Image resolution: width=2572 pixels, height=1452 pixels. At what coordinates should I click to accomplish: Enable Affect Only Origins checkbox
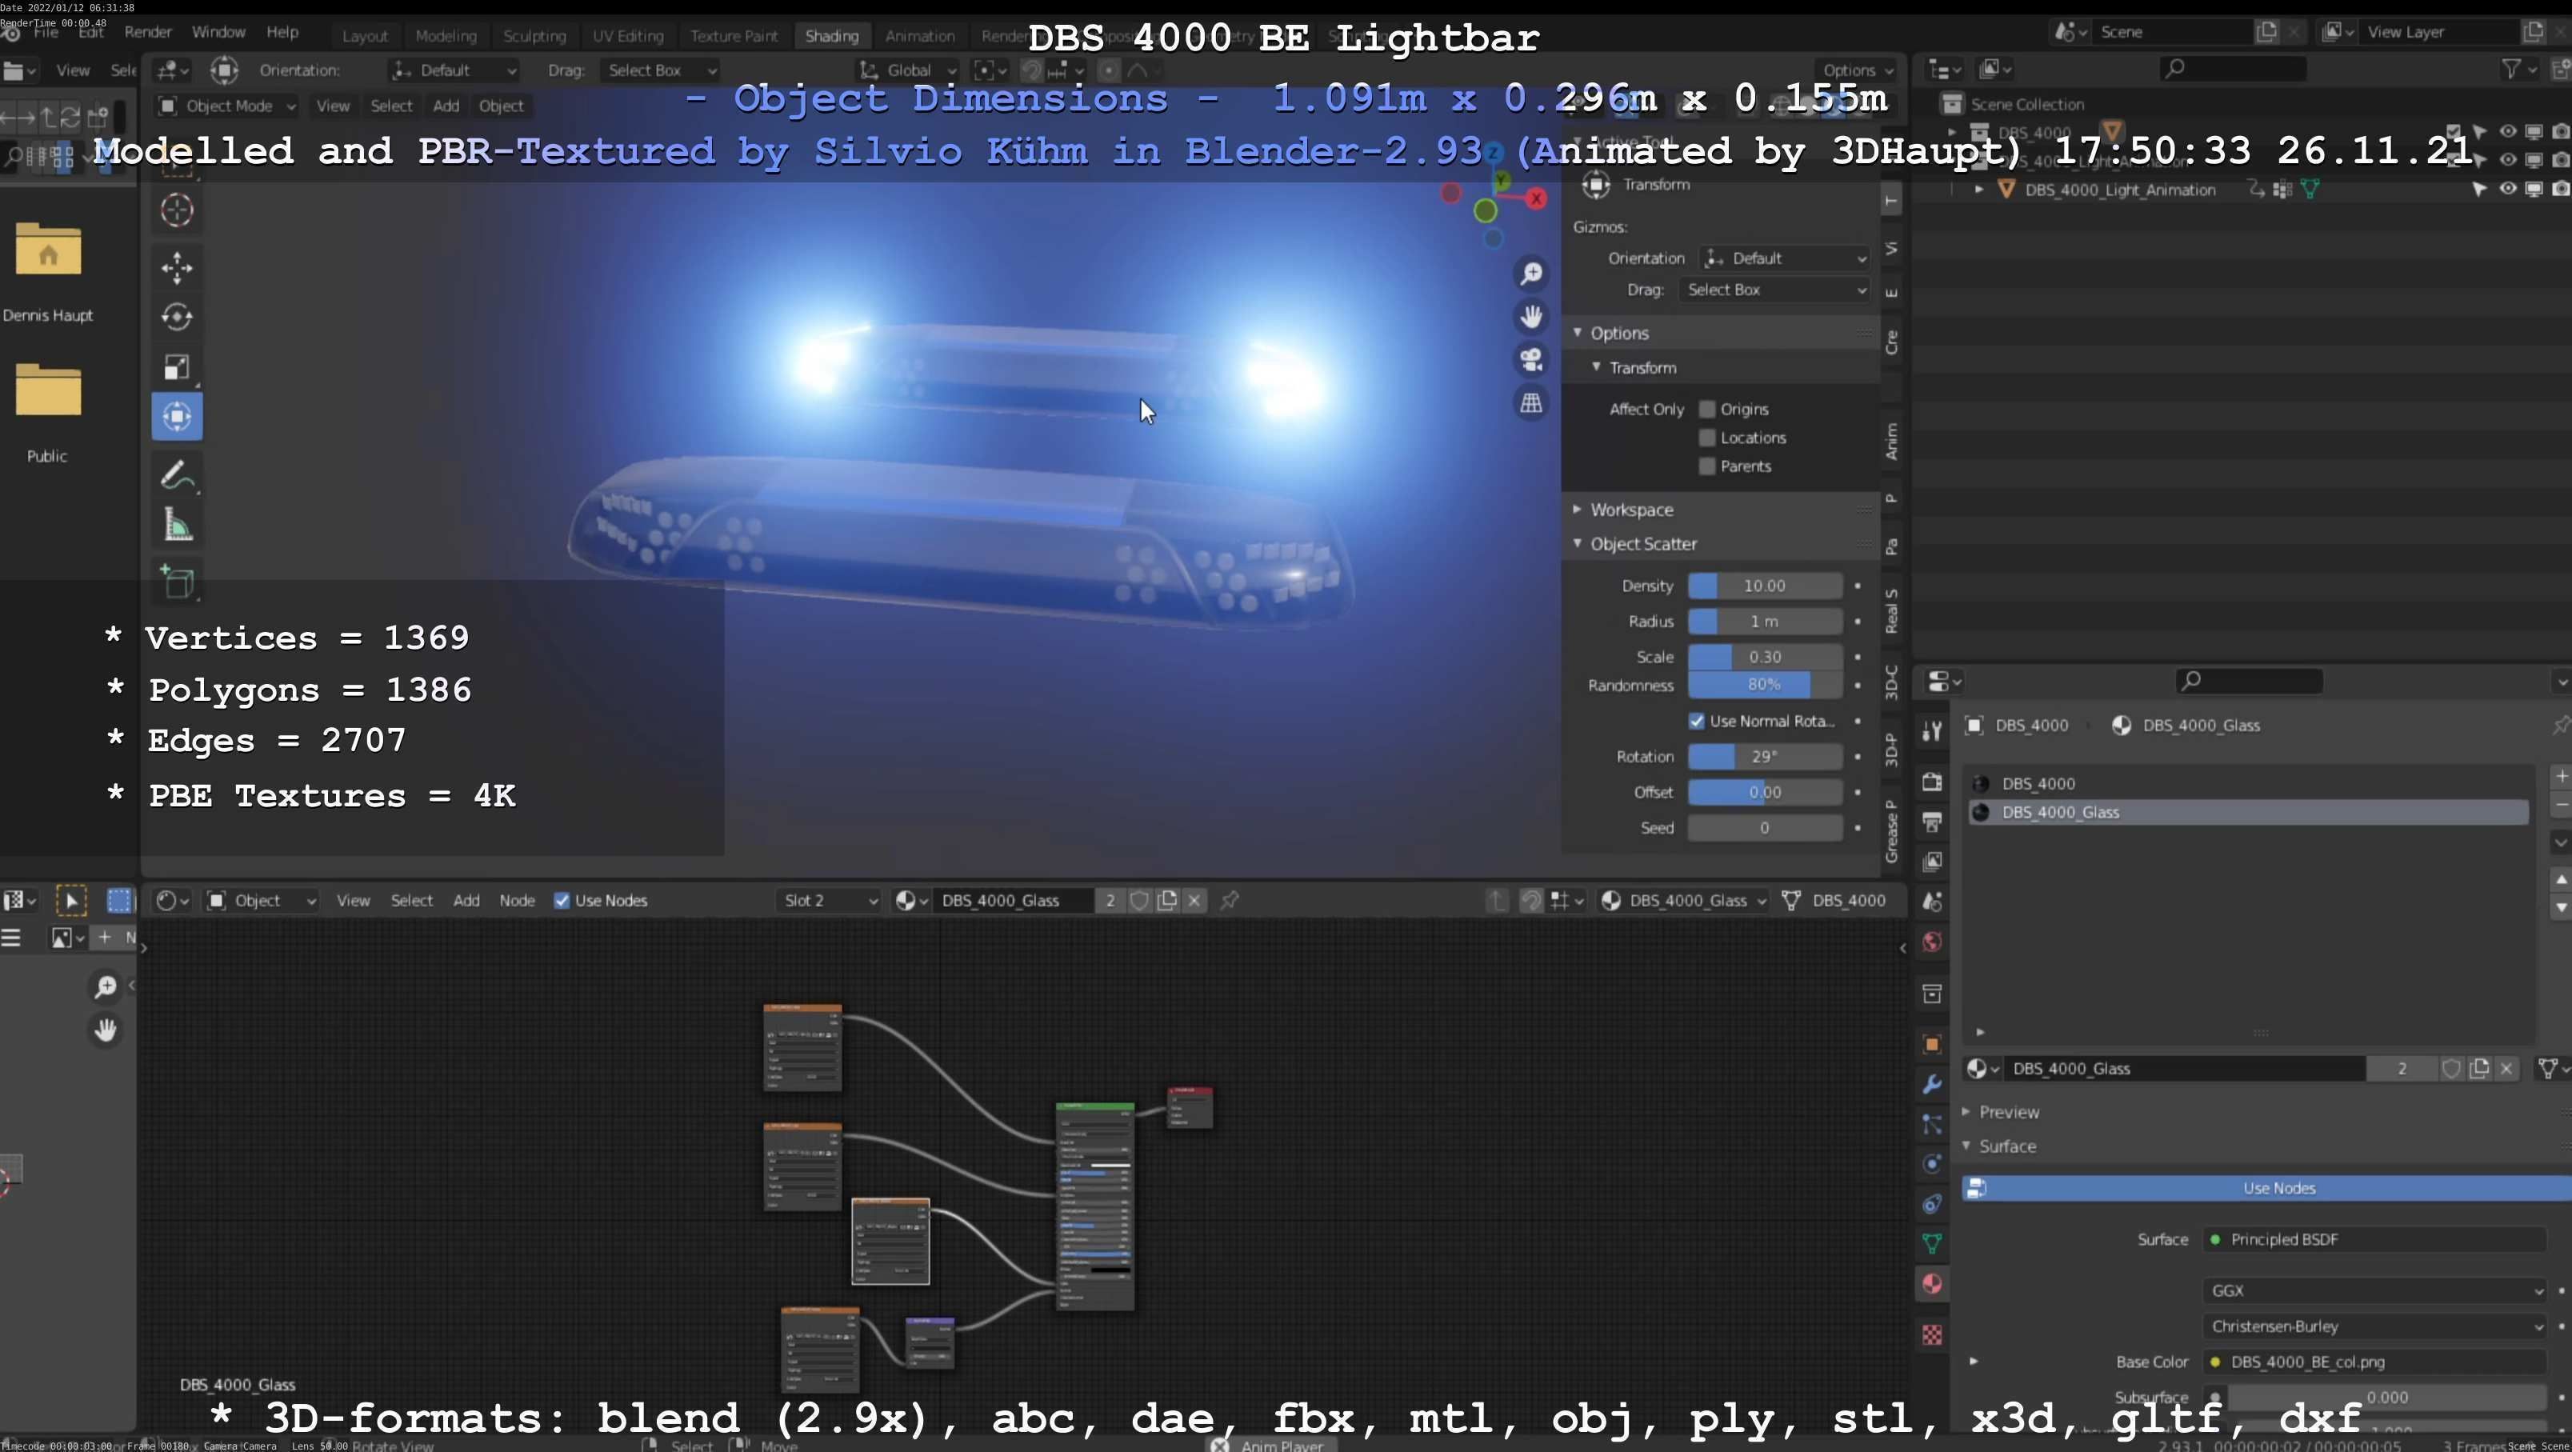1707,410
